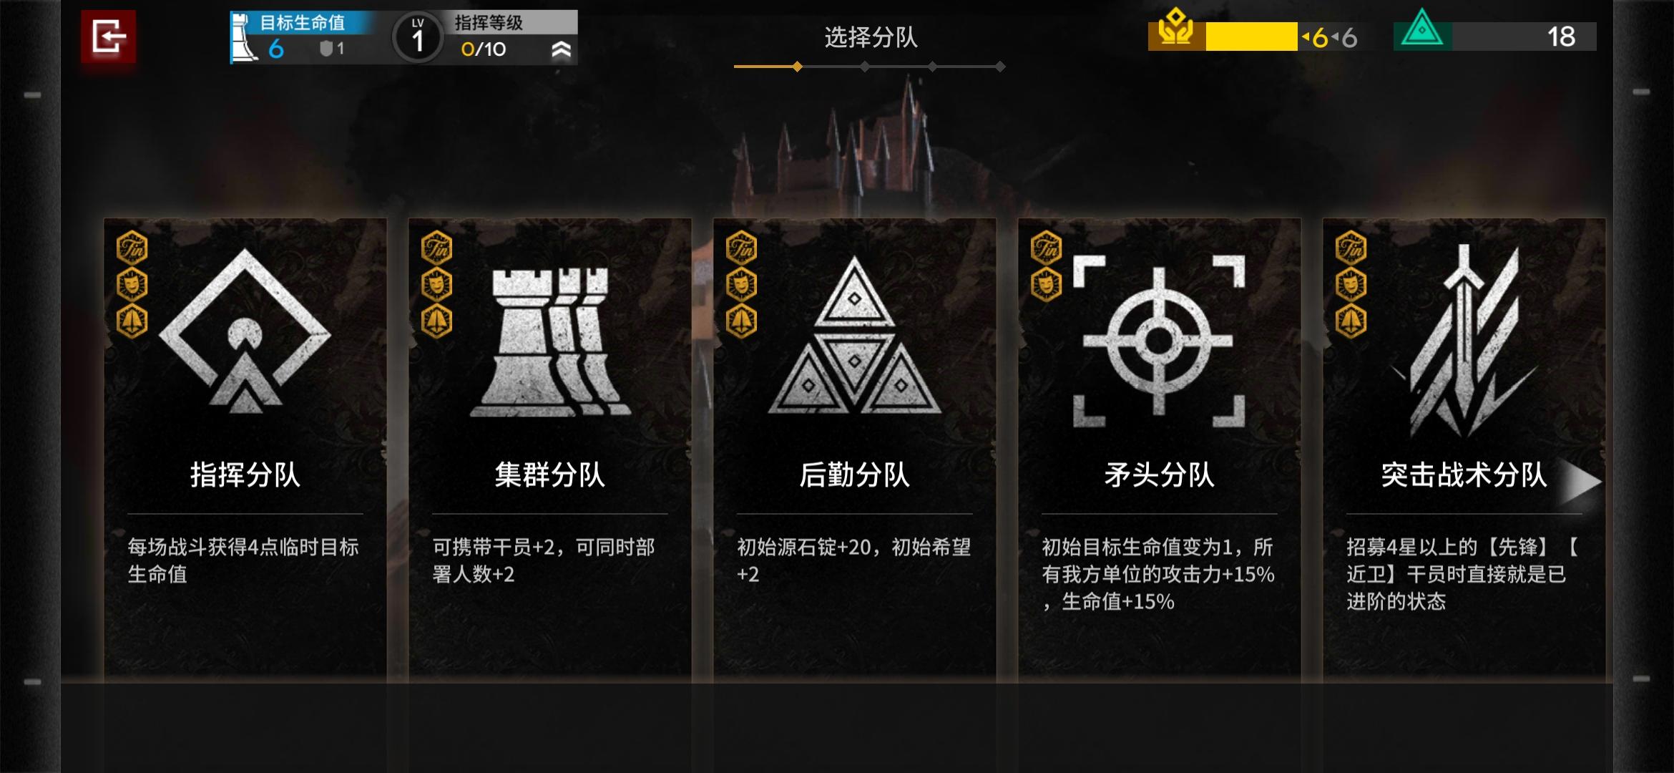Expand the command level chevron arrows
The width and height of the screenshot is (1674, 773).
[562, 49]
